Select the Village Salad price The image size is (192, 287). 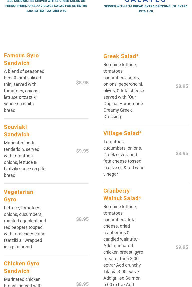coord(182,153)
